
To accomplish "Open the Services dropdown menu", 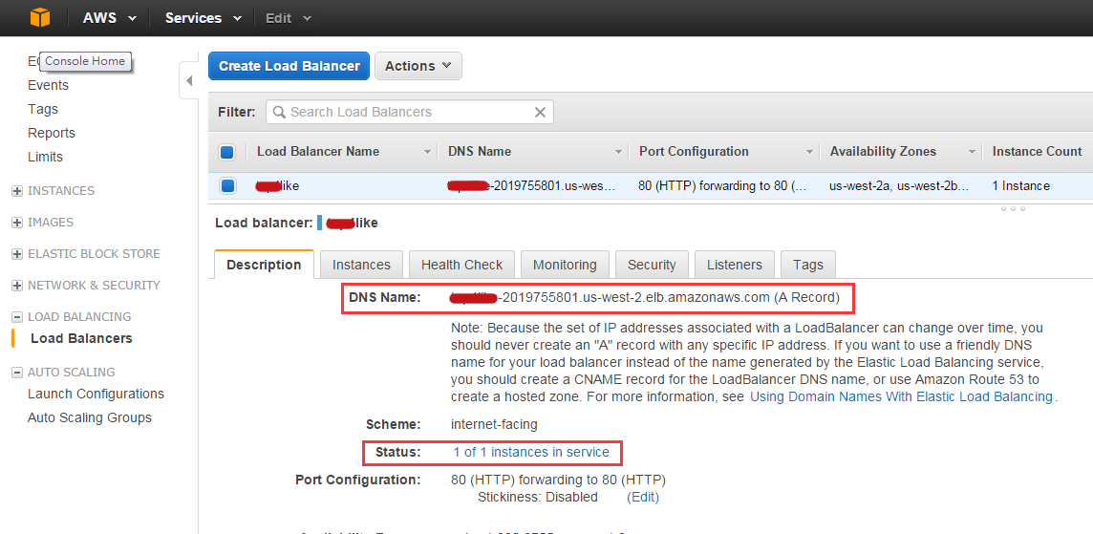I will (203, 18).
